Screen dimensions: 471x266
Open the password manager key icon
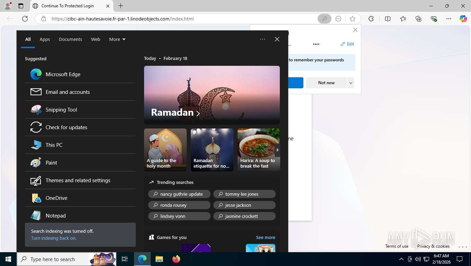click(x=324, y=19)
